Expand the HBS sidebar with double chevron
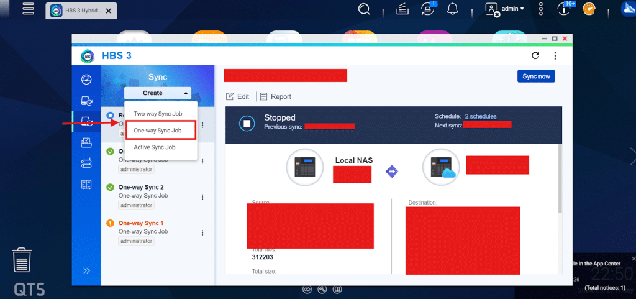This screenshot has width=636, height=299. 86,270
